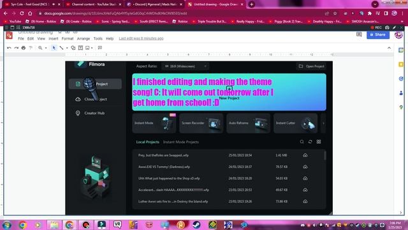Open the Format menu
The width and height of the screenshot is (408, 230).
coord(68,38)
